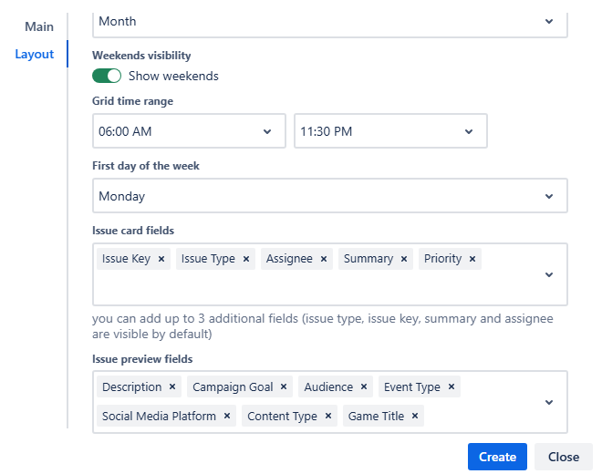Click the Close button

pyautogui.click(x=564, y=457)
